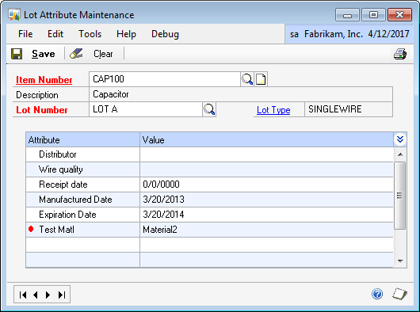Click the Lot Number field containing LOT A

coord(146,109)
